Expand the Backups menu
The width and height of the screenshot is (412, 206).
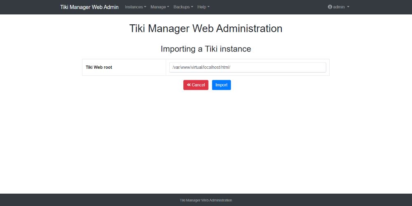[x=183, y=7]
